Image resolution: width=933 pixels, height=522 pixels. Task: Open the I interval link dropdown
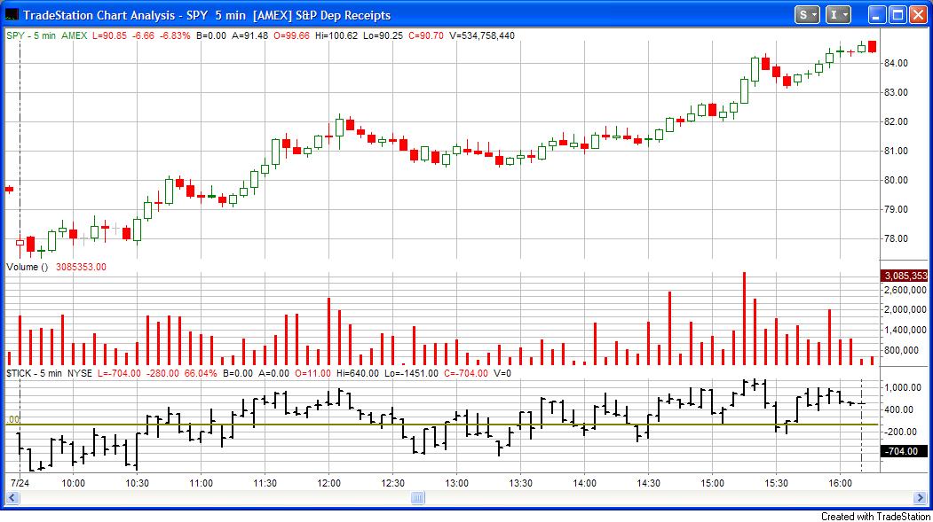[838, 15]
